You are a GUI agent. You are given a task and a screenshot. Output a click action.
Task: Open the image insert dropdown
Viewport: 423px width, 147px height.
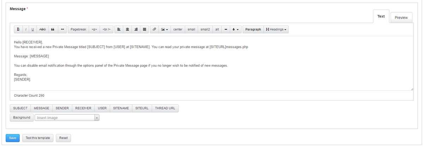click(x=164, y=30)
